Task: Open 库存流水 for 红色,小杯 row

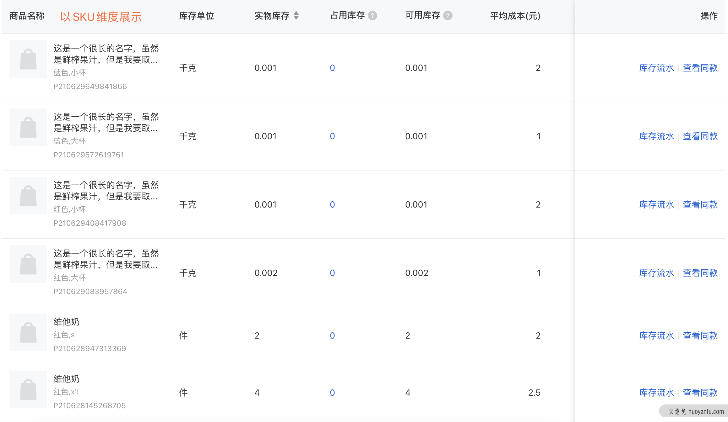Action: tap(656, 204)
